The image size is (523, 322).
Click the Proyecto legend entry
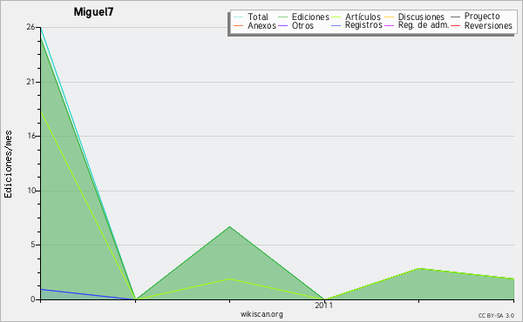coord(475,16)
